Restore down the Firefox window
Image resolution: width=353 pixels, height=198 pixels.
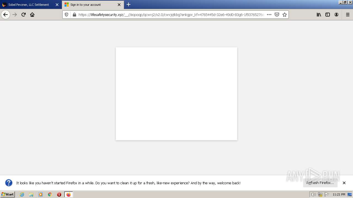[x=345, y=2]
